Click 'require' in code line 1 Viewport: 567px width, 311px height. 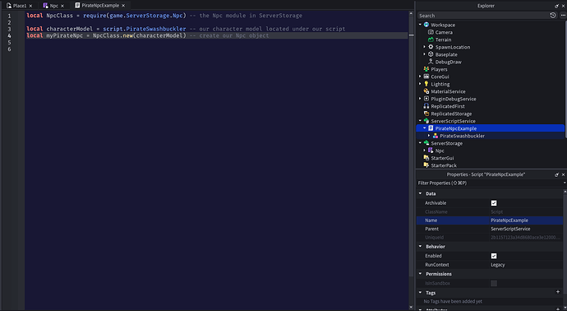point(94,15)
